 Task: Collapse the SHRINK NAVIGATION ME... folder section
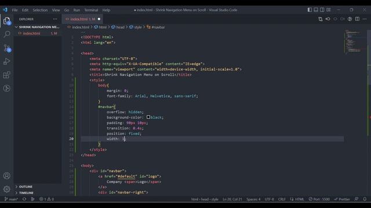coord(37,27)
